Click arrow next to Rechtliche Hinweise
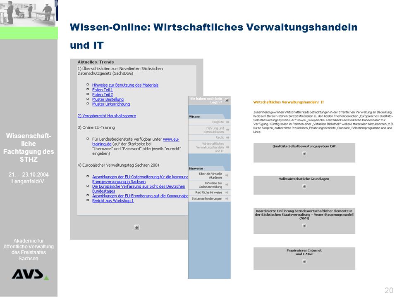 click(x=227, y=193)
